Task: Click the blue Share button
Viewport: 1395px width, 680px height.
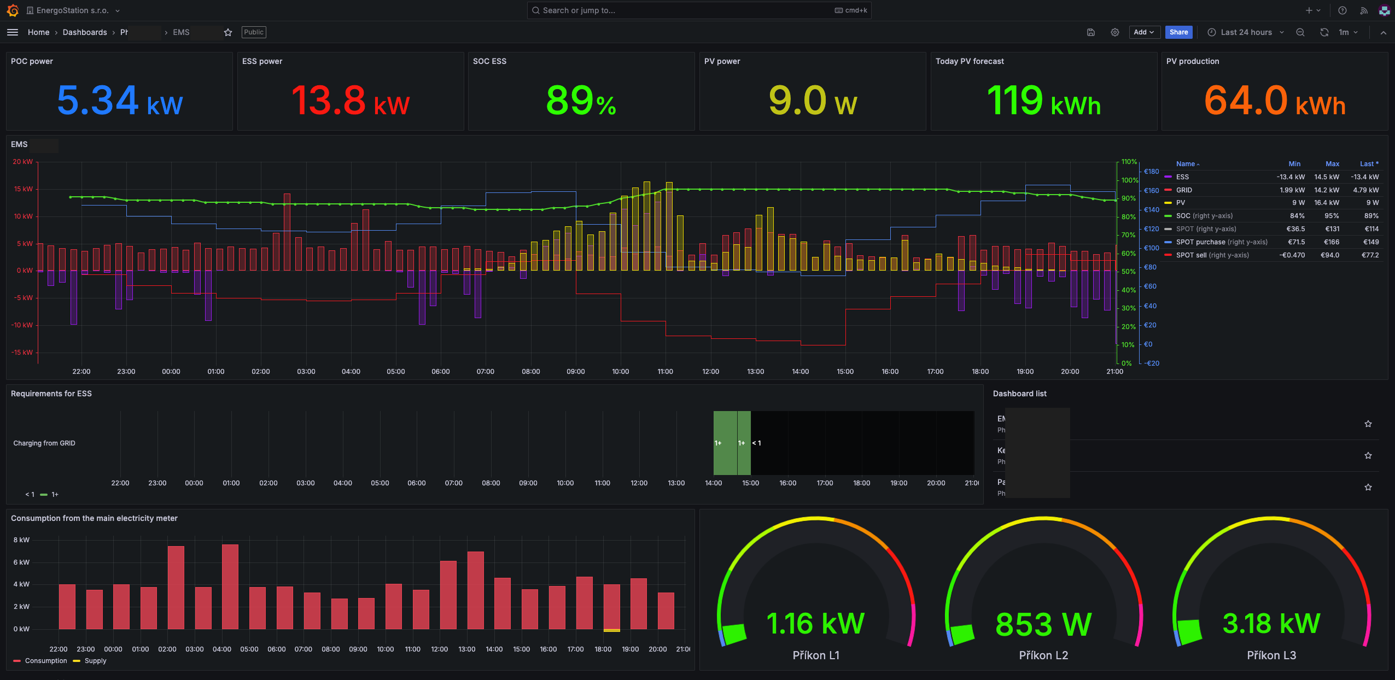Action: (1178, 32)
